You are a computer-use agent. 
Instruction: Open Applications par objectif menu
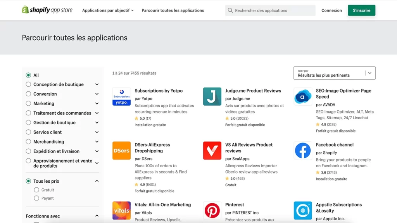click(x=108, y=10)
